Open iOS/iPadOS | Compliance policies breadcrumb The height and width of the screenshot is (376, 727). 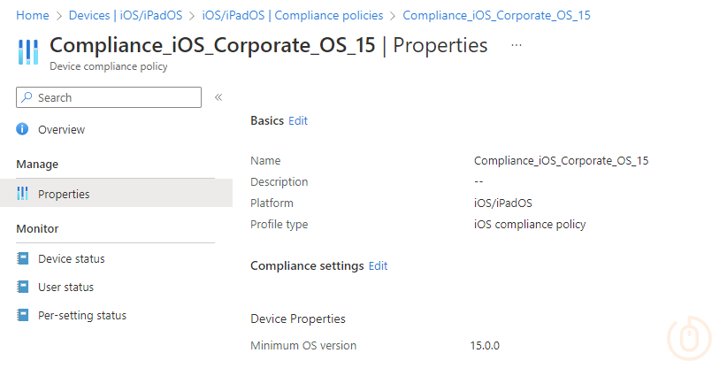coord(292,16)
